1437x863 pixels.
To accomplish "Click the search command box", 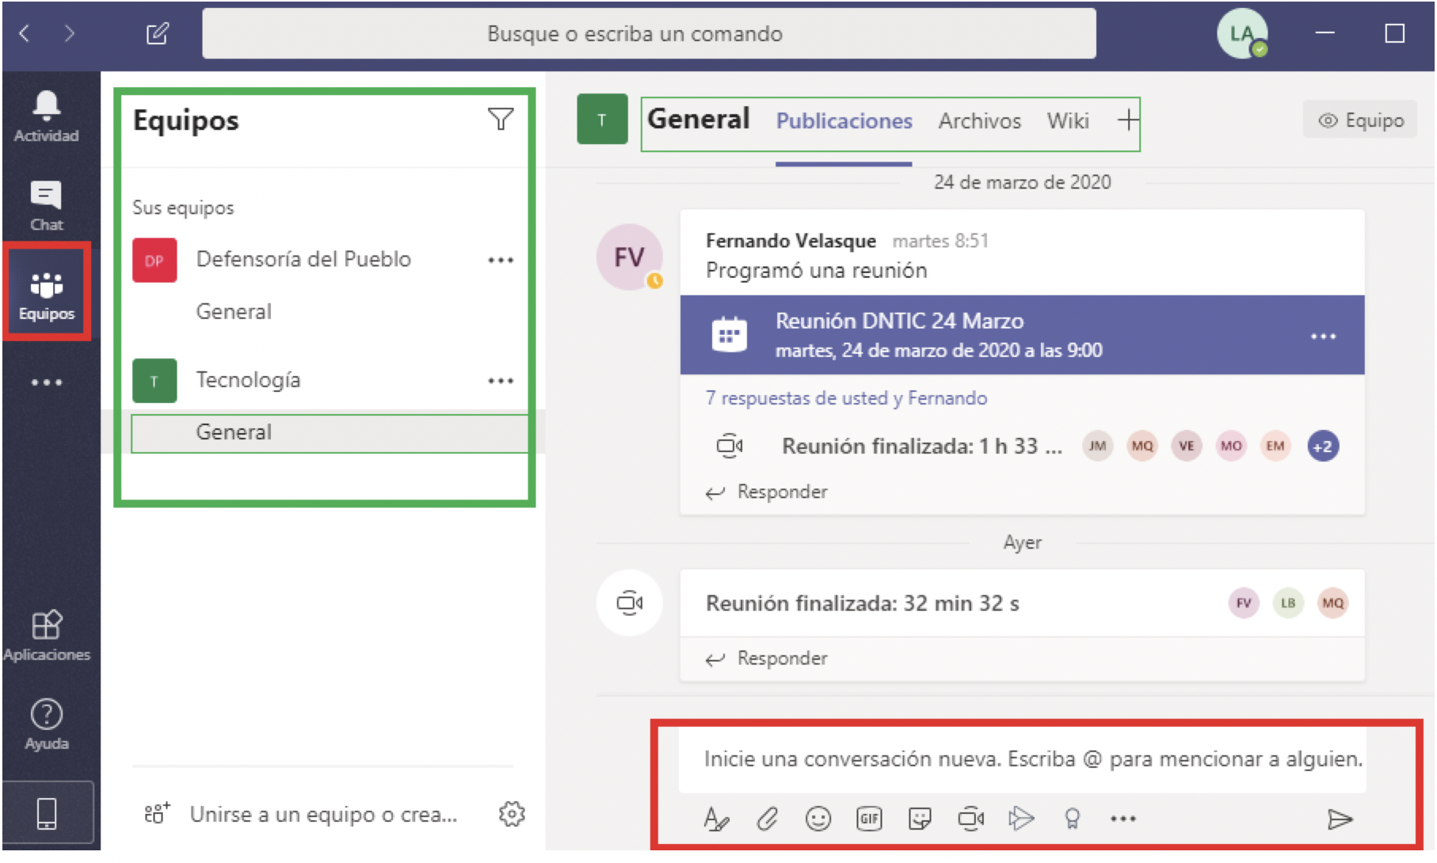I will [649, 33].
